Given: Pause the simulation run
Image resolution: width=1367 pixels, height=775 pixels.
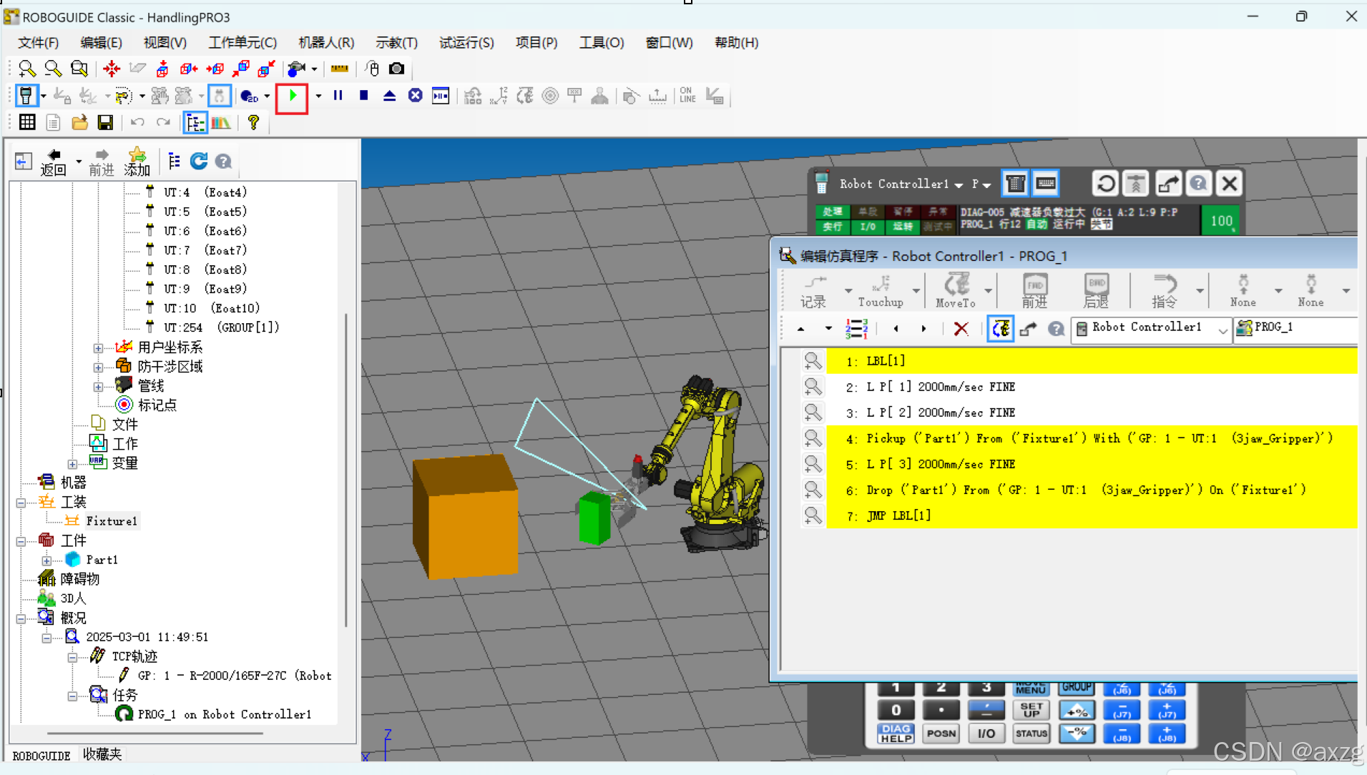Looking at the screenshot, I should 338,96.
